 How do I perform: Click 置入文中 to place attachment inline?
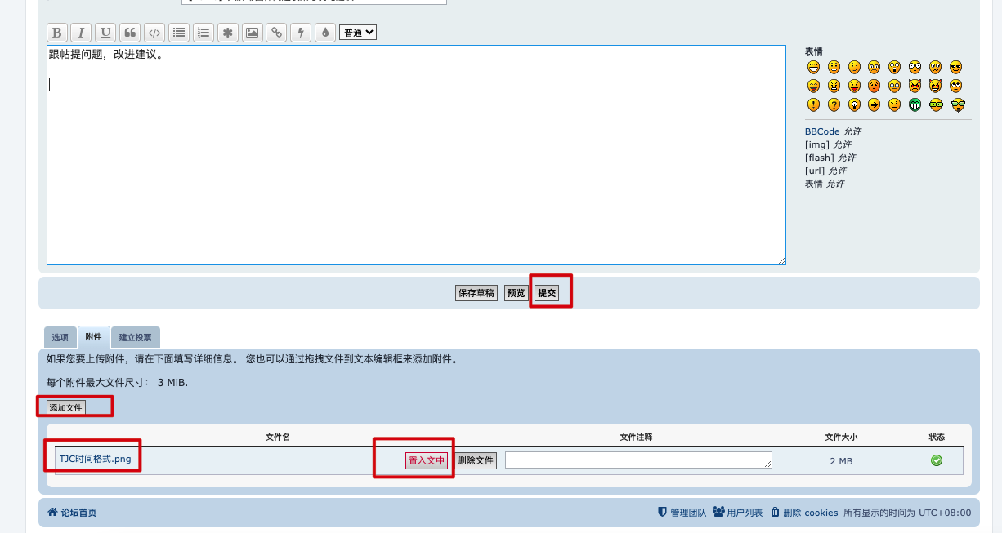tap(427, 460)
